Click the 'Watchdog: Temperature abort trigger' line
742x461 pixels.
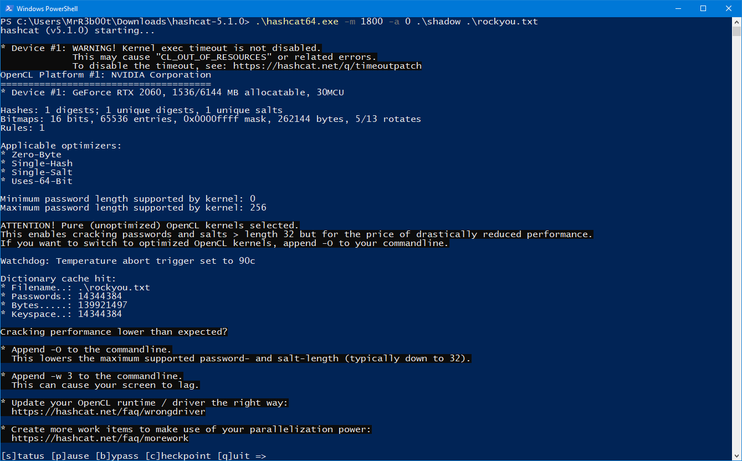[128, 261]
